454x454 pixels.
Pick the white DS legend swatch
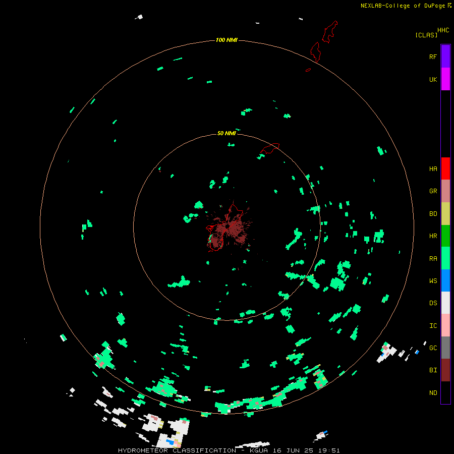(445, 303)
